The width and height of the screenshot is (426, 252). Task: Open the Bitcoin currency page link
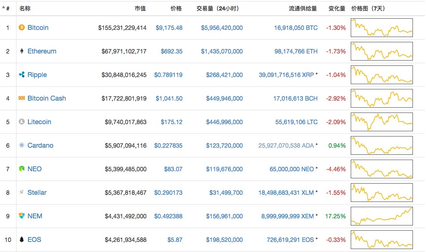tap(38, 28)
